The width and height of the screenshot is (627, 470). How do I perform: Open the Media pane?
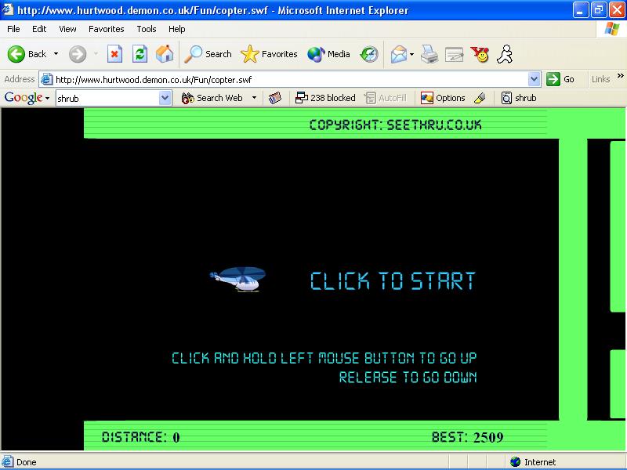(x=328, y=54)
